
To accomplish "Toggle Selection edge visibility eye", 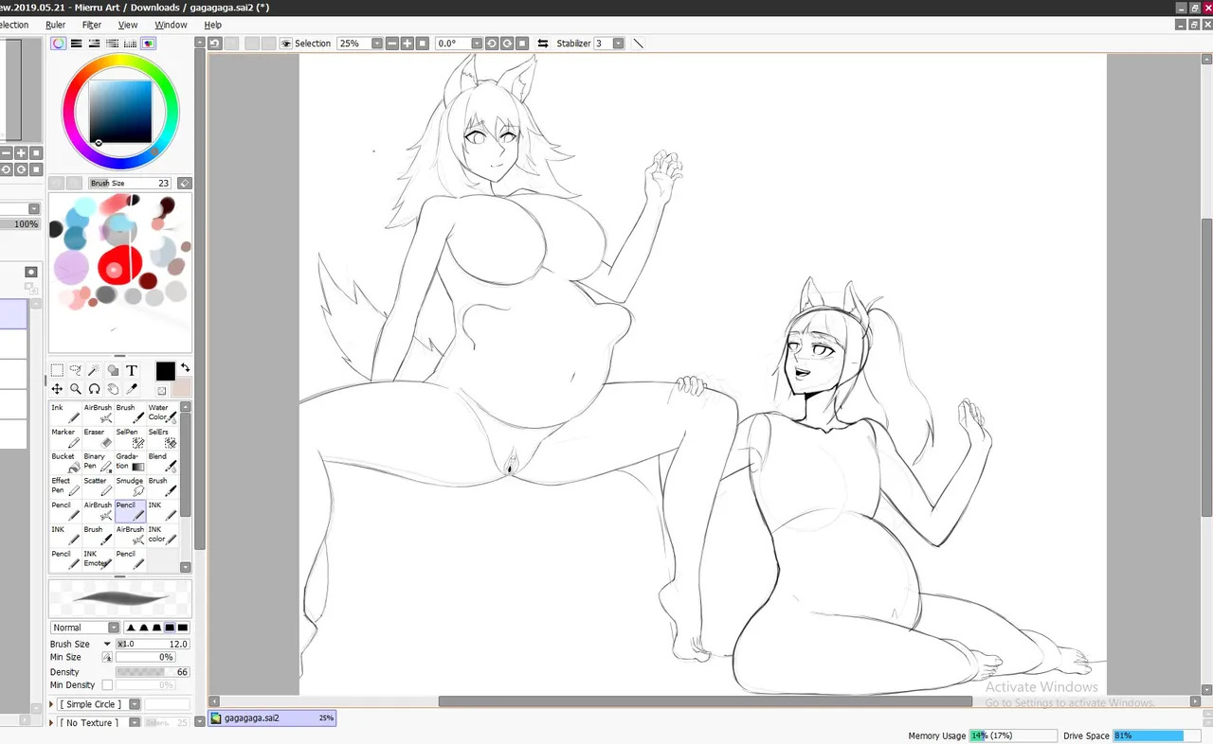I will point(286,44).
